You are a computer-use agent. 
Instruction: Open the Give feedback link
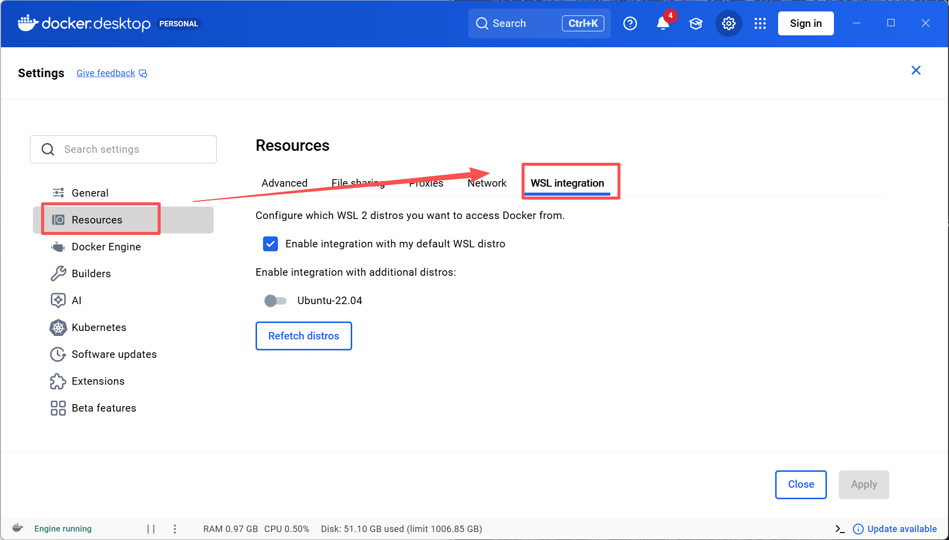coord(106,73)
